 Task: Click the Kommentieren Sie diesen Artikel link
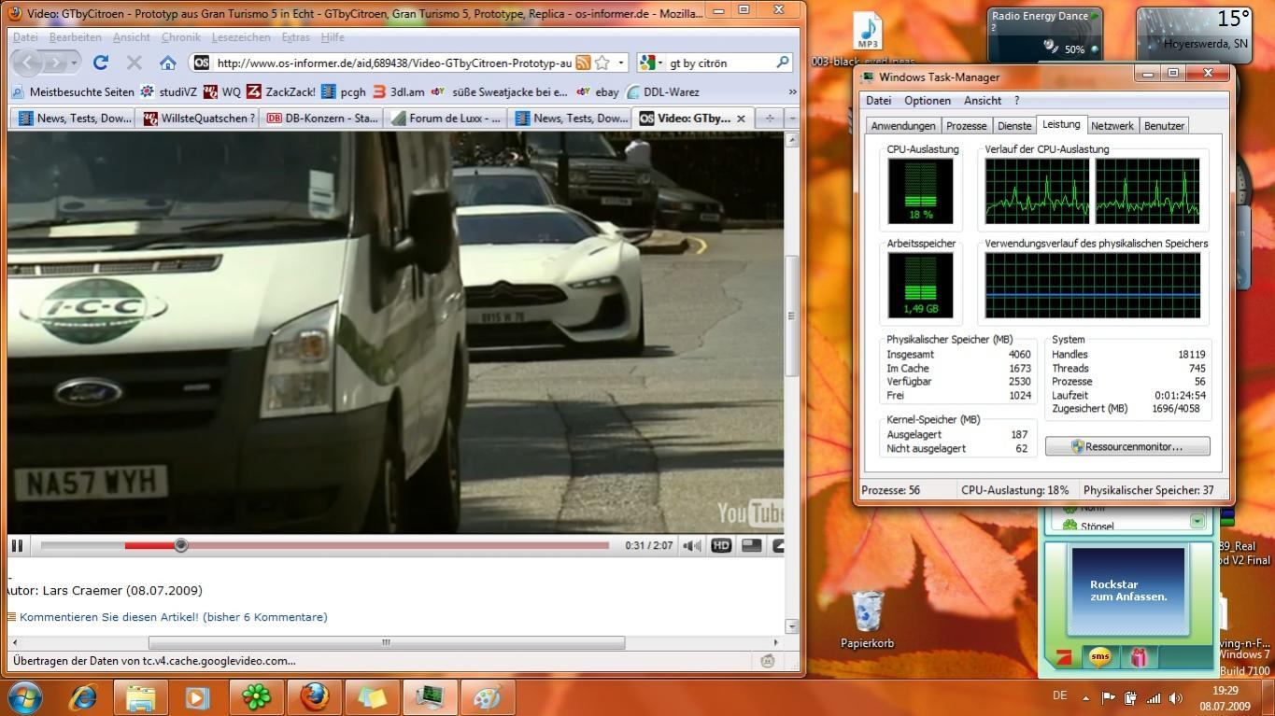174,617
